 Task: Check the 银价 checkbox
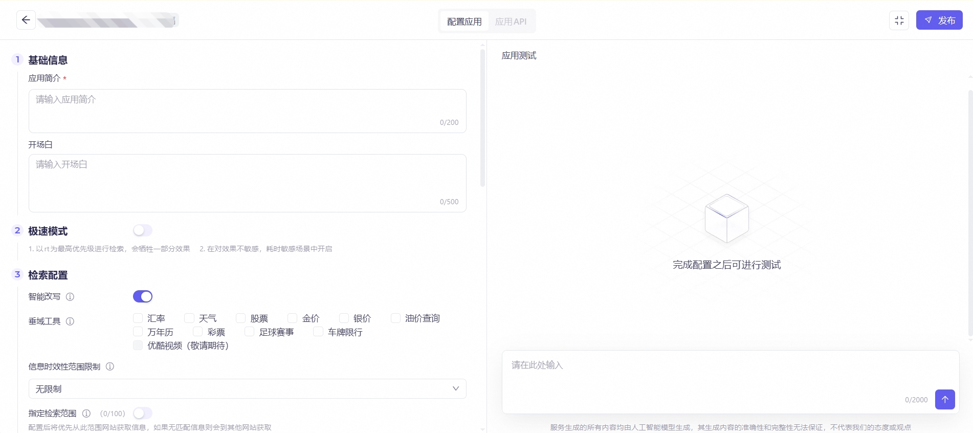click(344, 318)
